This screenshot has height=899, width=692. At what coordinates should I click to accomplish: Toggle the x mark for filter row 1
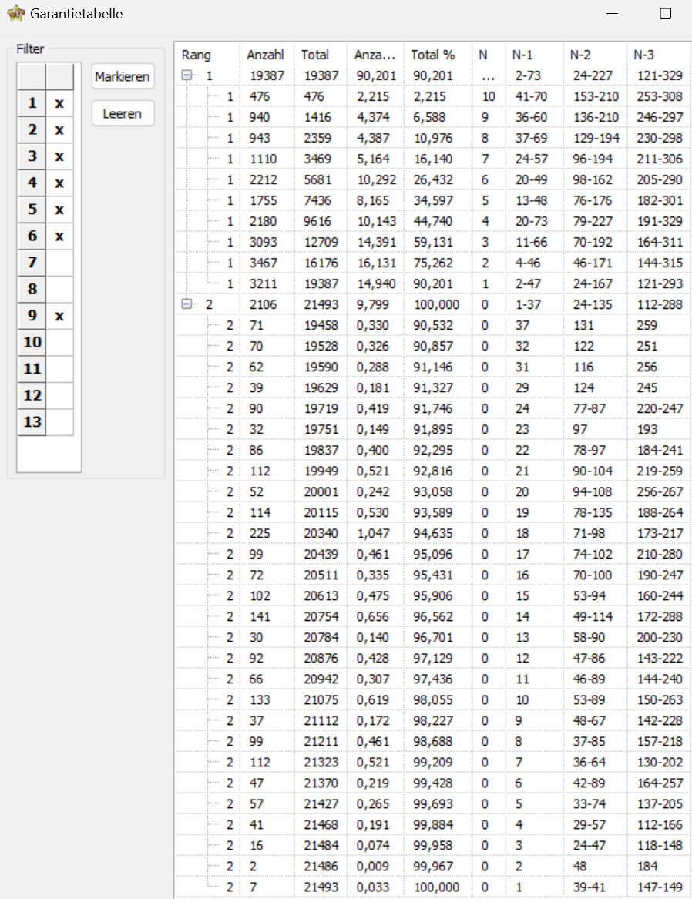tap(59, 103)
